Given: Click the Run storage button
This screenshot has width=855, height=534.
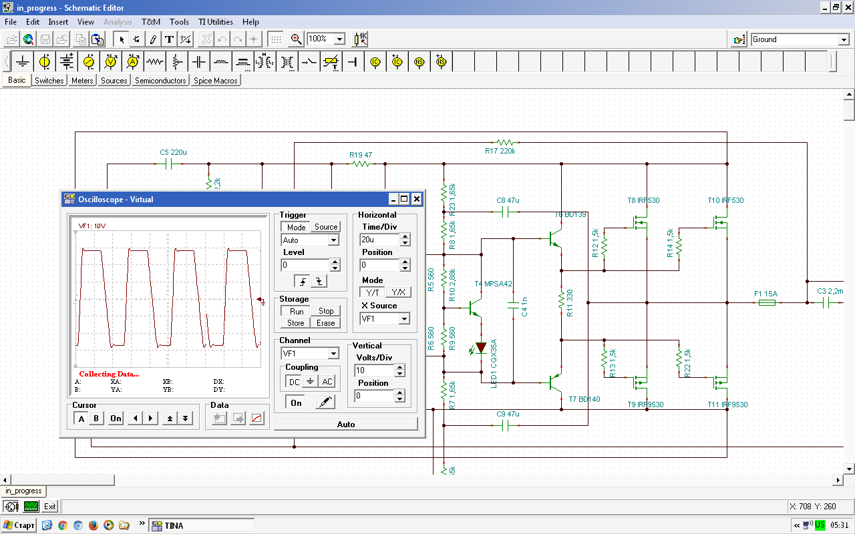Looking at the screenshot, I should point(297,311).
